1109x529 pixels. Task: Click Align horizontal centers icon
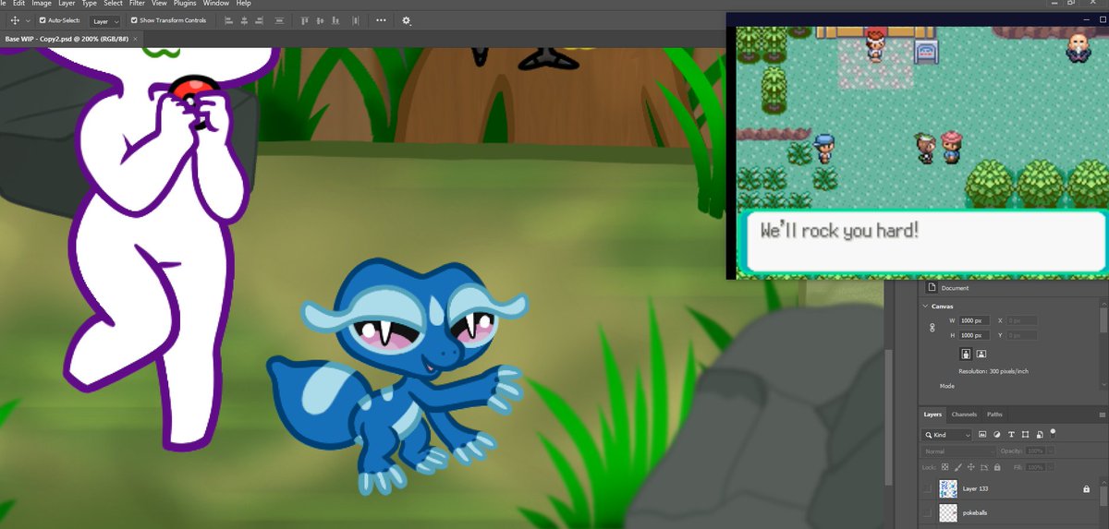[244, 19]
